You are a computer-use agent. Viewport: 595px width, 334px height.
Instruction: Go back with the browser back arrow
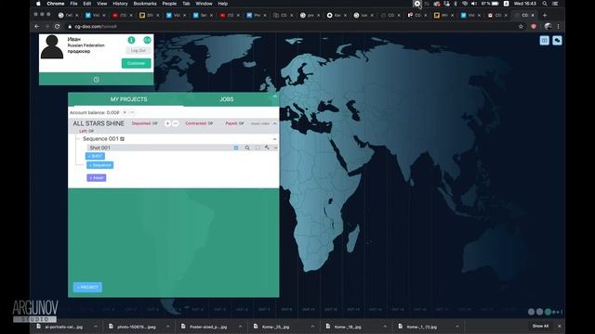coord(37,27)
